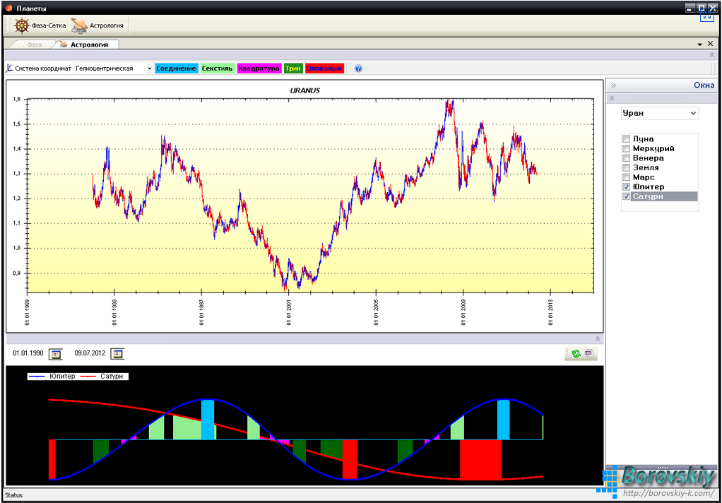The height and width of the screenshot is (503, 722).
Task: Uncheck the Сатурн checkbox
Action: (626, 196)
